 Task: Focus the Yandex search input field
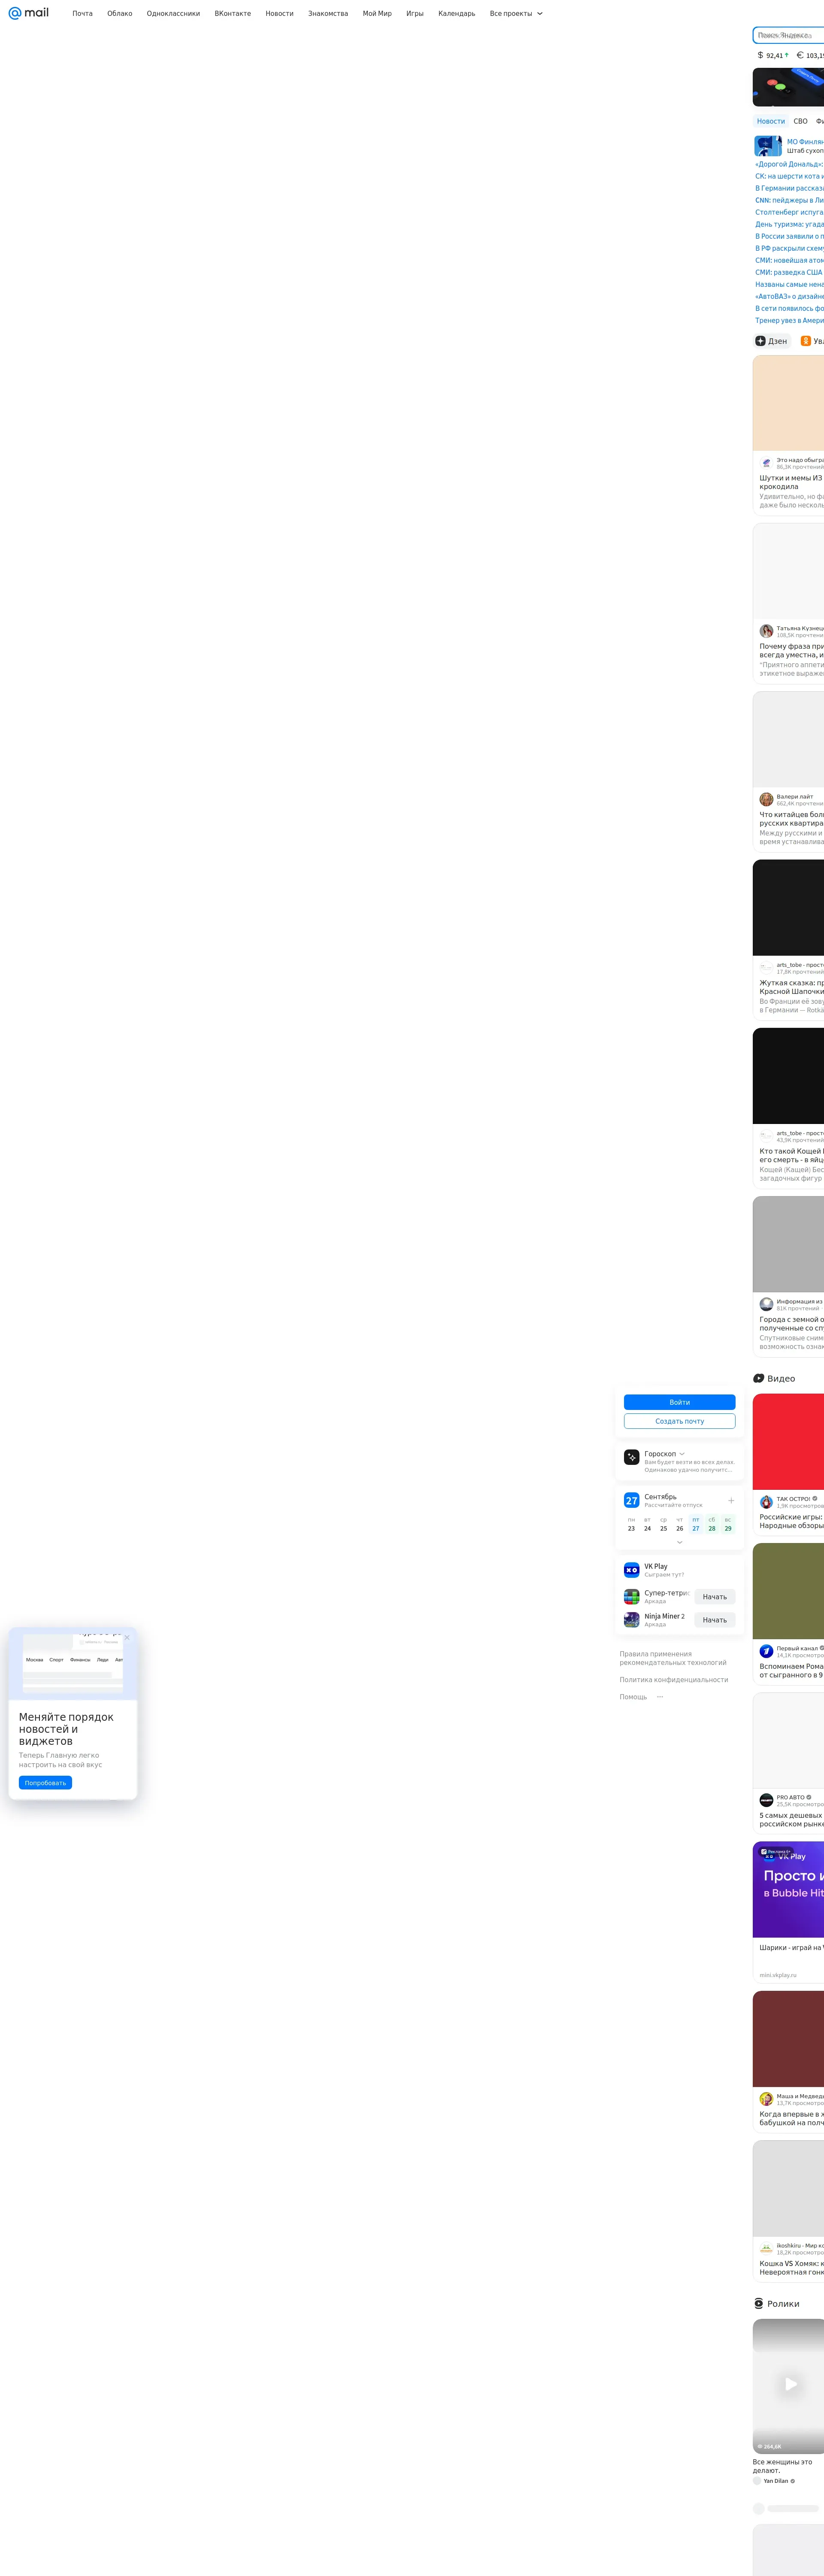789,35
